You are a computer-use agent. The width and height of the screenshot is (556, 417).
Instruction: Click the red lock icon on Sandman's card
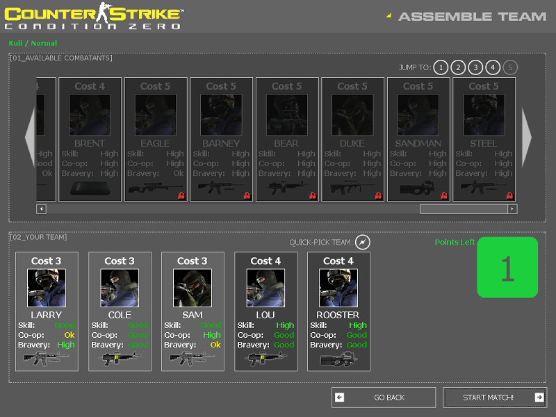point(444,195)
